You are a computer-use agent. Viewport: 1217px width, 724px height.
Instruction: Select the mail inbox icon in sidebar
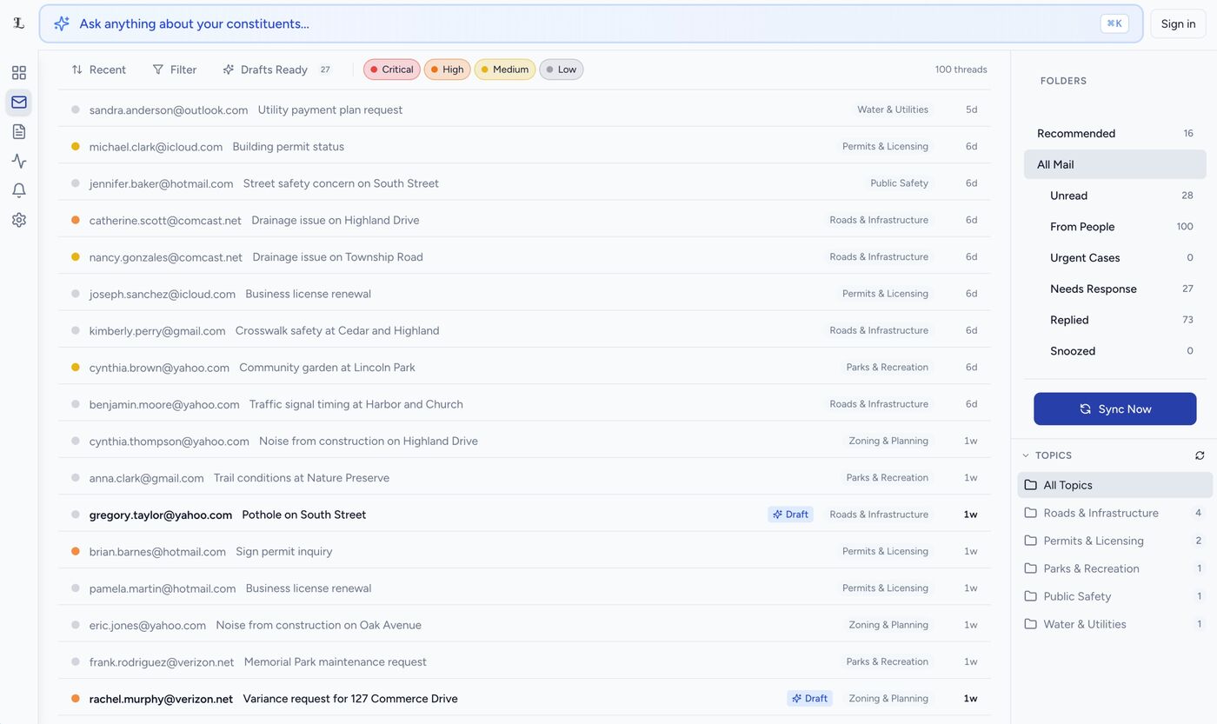click(x=19, y=103)
